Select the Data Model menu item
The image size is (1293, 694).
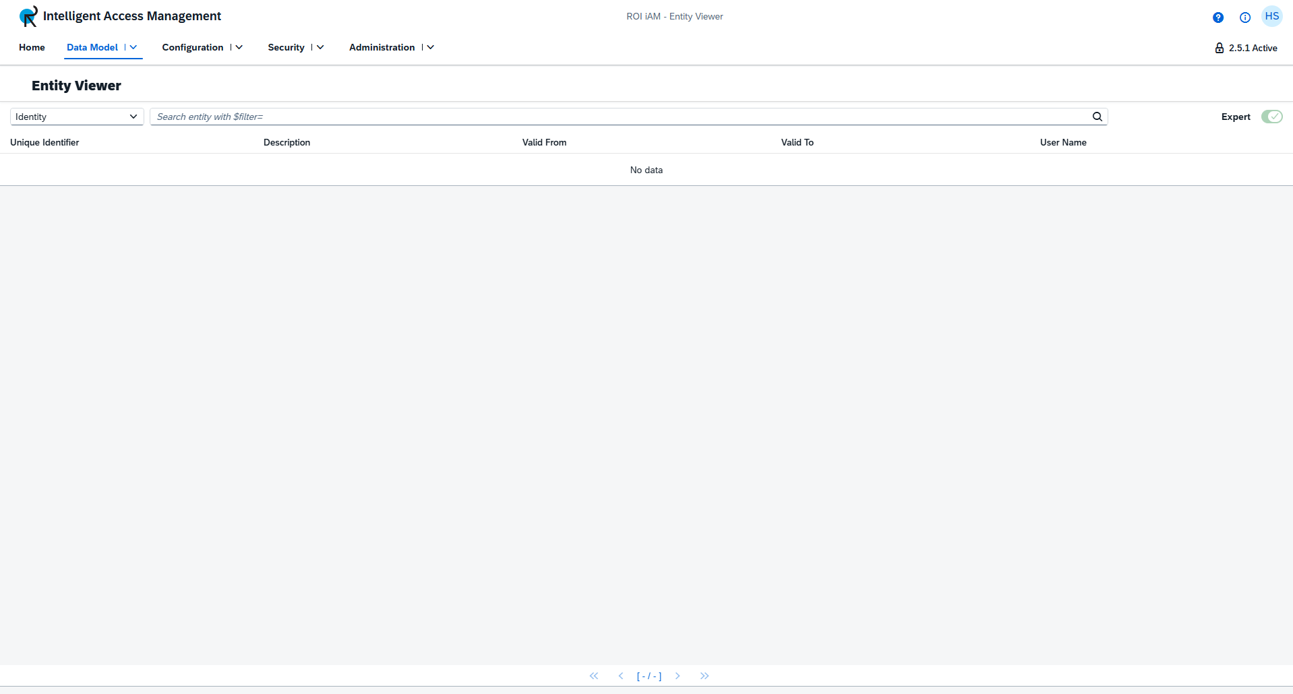pyautogui.click(x=92, y=47)
